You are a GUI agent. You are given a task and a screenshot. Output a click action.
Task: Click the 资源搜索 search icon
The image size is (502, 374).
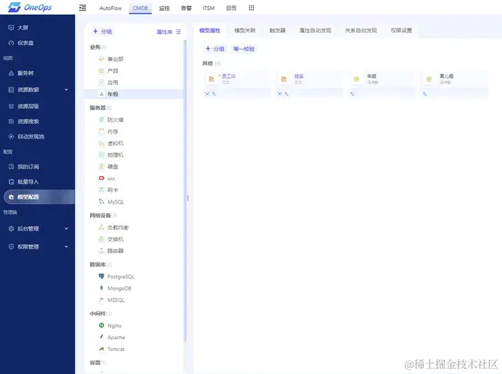click(x=11, y=121)
